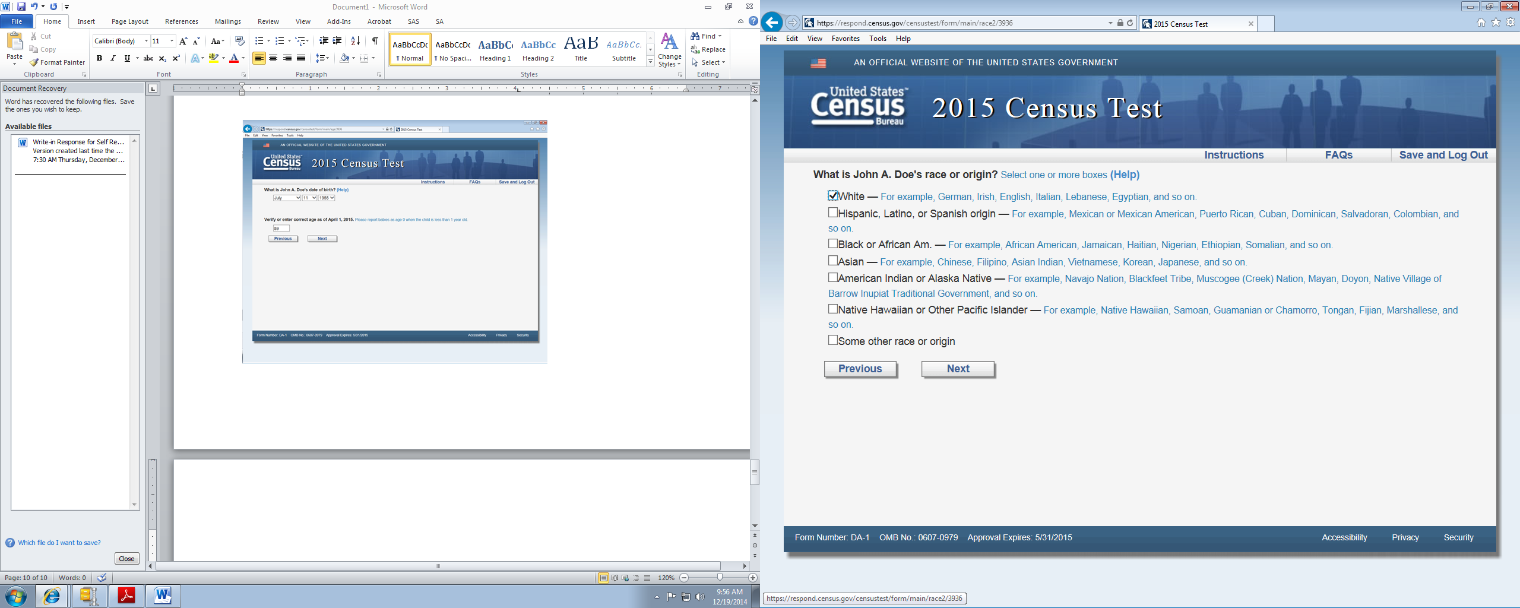
Task: Check Some other race or origin box
Action: point(833,340)
